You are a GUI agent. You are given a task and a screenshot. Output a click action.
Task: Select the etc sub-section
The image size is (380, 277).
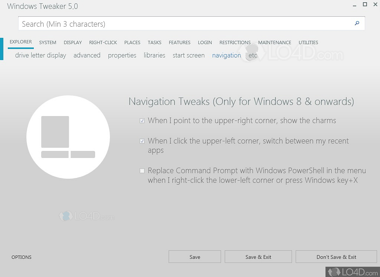coord(252,55)
